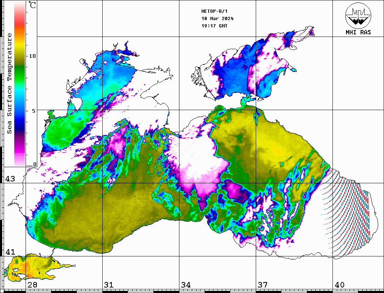This screenshot has width=384, height=293.
Task: Click the 5 mark on temperature scale
Action: tap(34, 111)
